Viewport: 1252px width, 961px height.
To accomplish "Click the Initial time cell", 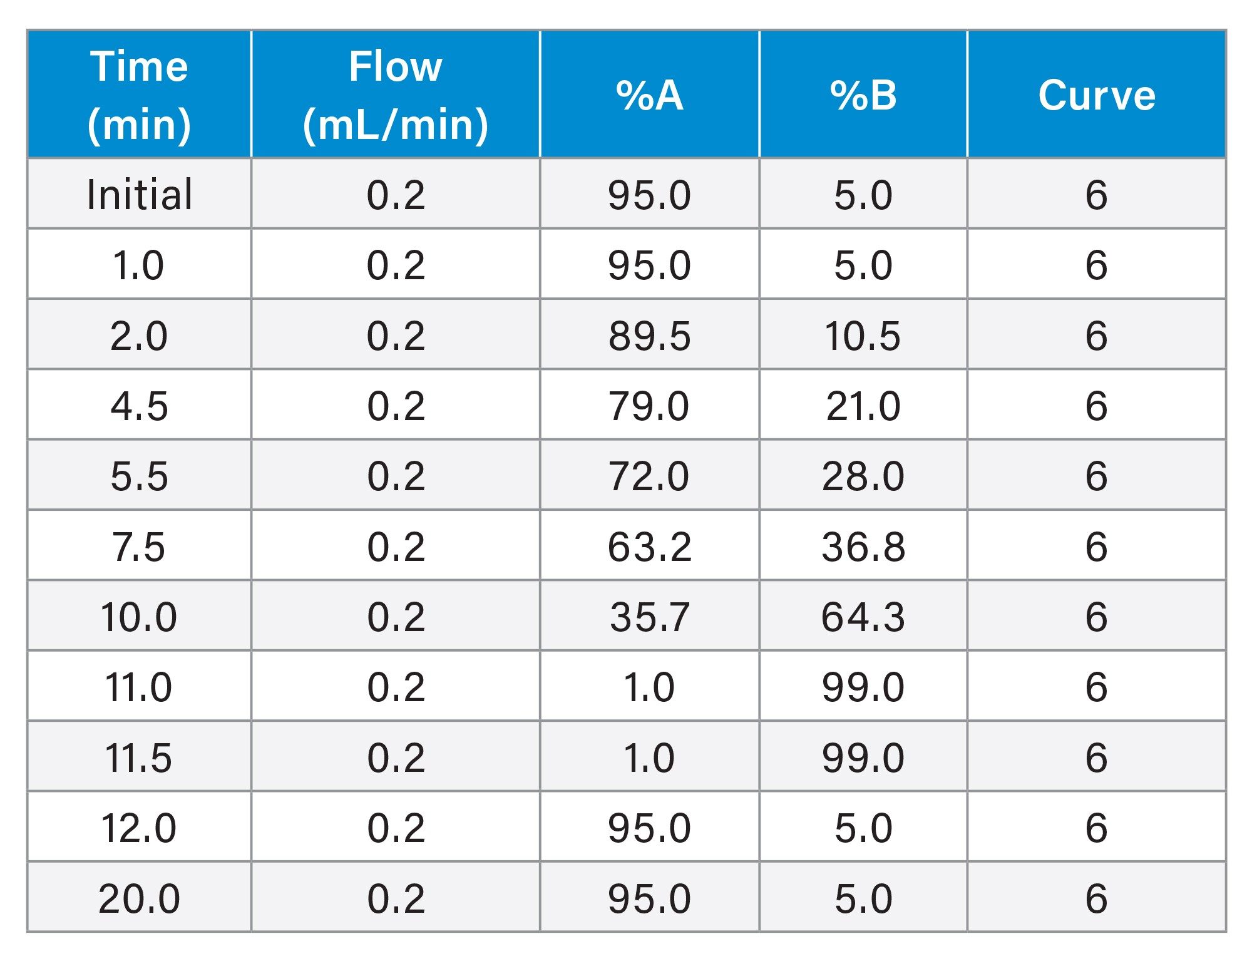I will (139, 193).
